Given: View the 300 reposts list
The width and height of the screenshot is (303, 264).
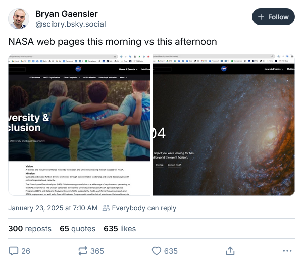Looking at the screenshot, I should click(x=30, y=229).
